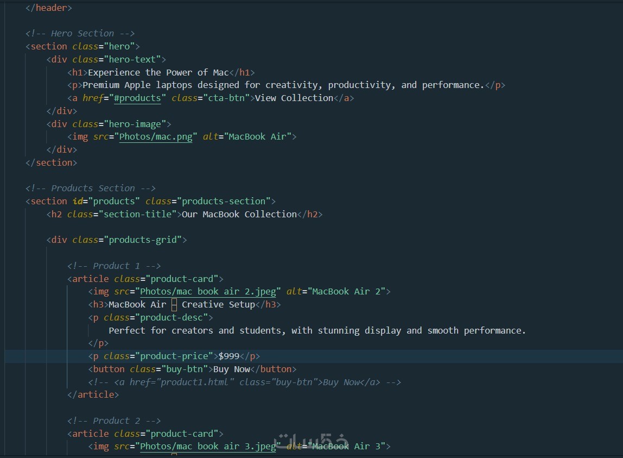Click the products-grid div line
This screenshot has height=458, width=623.
pyautogui.click(x=117, y=240)
